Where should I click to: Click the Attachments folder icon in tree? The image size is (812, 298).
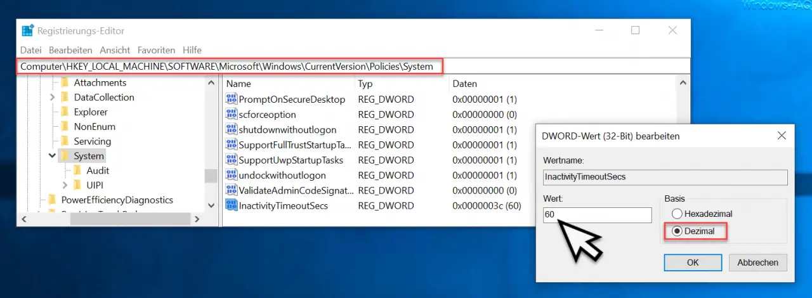[x=64, y=82]
